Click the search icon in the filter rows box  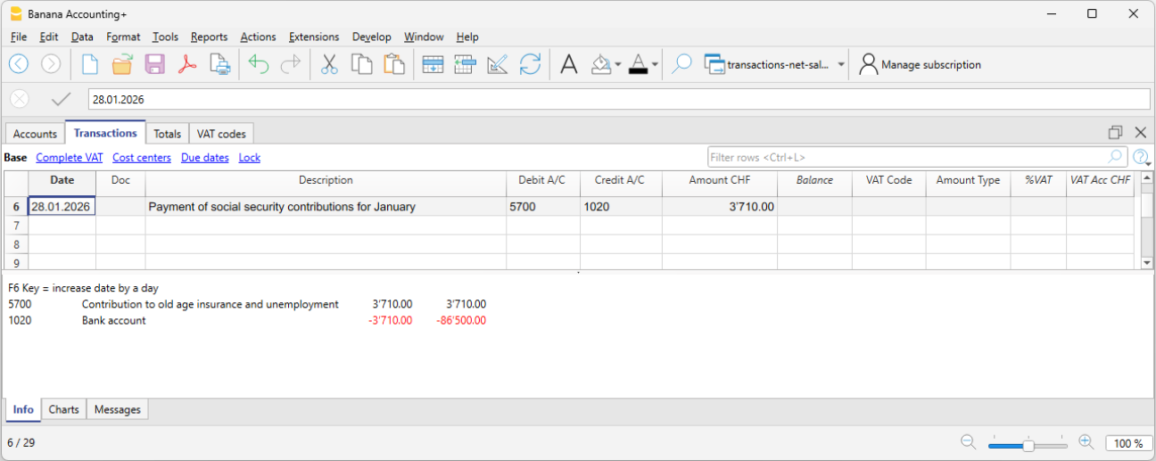pyautogui.click(x=1115, y=157)
